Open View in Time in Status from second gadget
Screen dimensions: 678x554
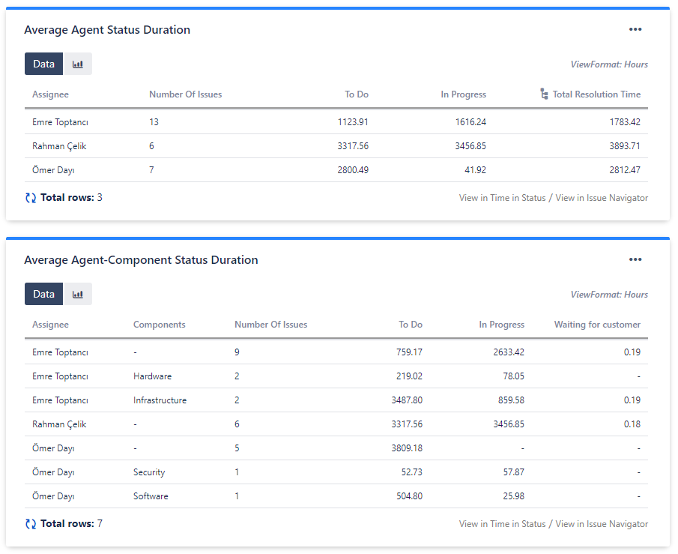coord(502,523)
